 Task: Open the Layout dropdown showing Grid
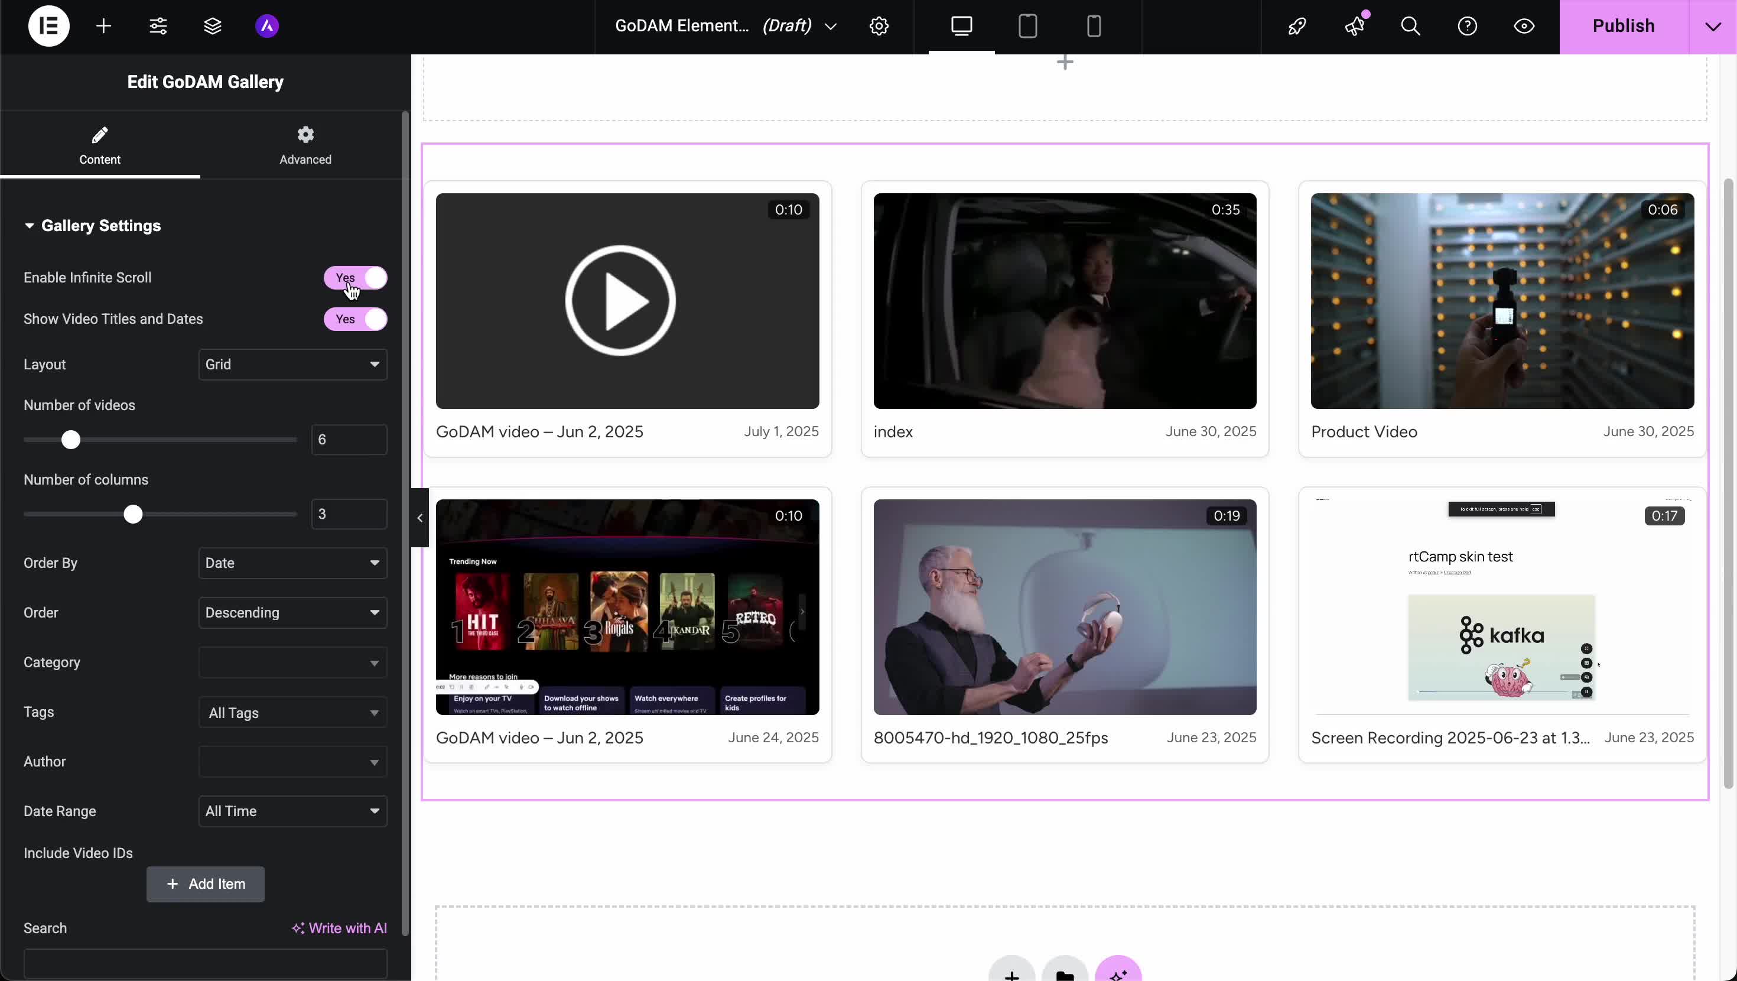point(292,365)
